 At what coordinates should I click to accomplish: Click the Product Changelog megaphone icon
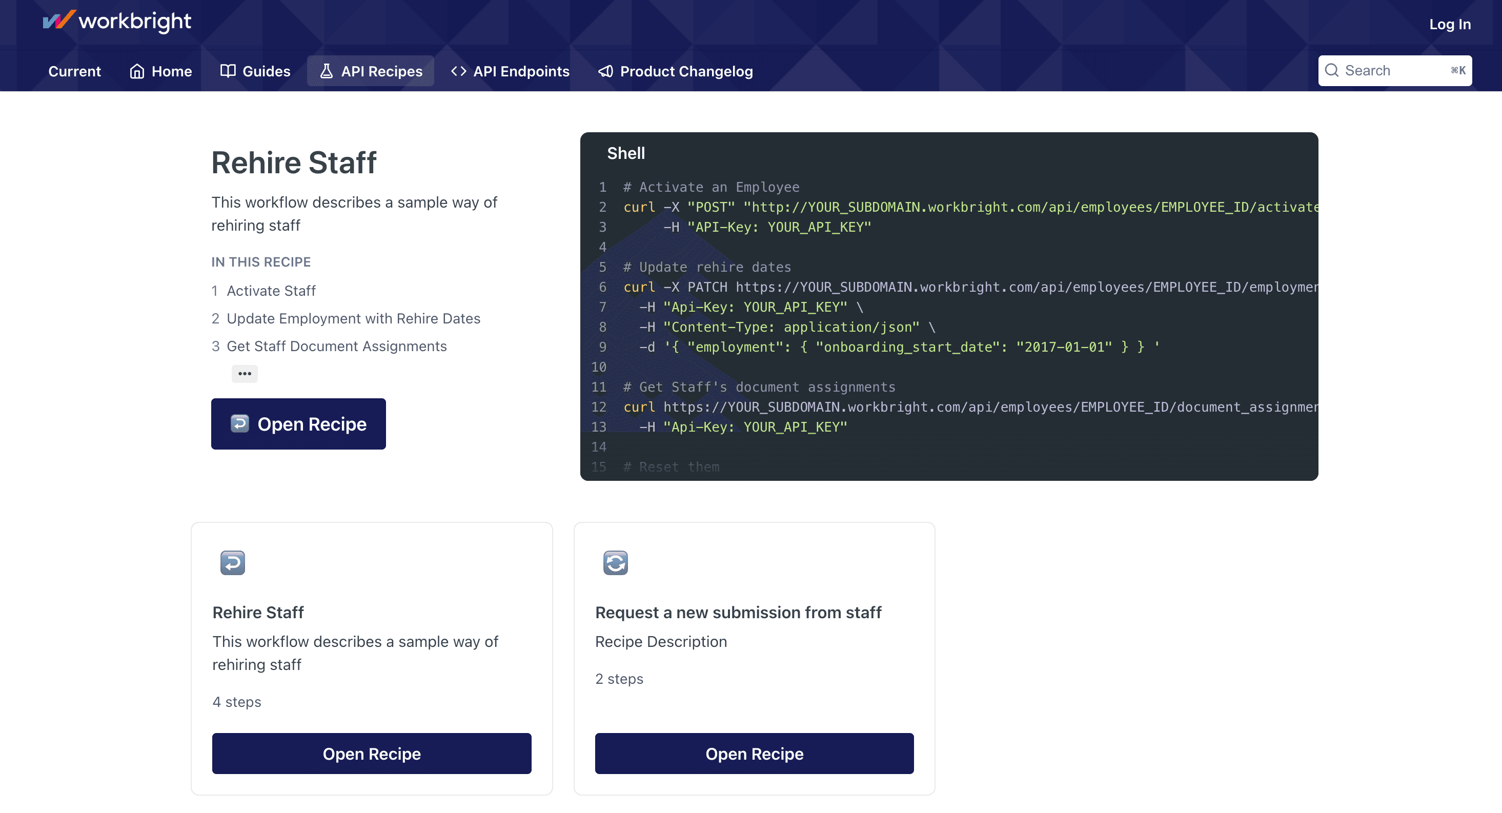pos(606,71)
